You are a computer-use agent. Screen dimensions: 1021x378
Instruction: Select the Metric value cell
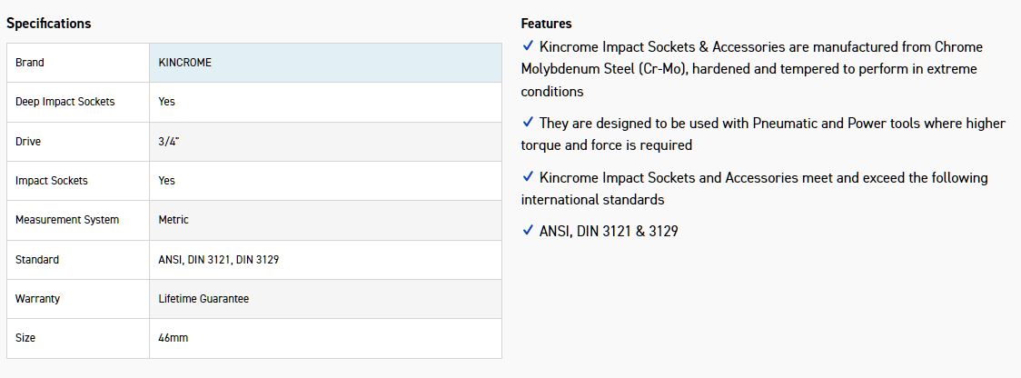[173, 220]
